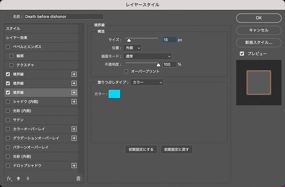Click the move effect up arrow
The height and width of the screenshot is (187, 285).
click(x=18, y=179)
